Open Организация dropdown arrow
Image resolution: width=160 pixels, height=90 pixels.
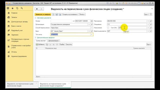click(89, 24)
